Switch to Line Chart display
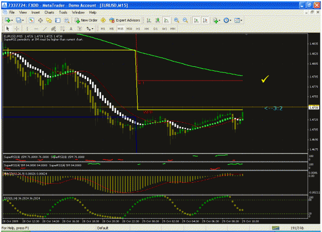This screenshot has height=232, width=322. click(x=166, y=20)
